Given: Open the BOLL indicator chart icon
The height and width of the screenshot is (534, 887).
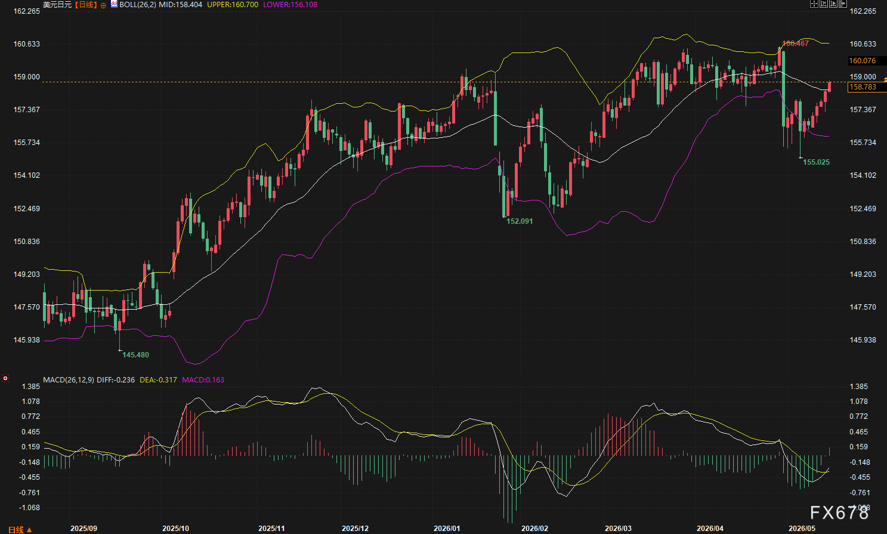Looking at the screenshot, I should click(x=114, y=4).
